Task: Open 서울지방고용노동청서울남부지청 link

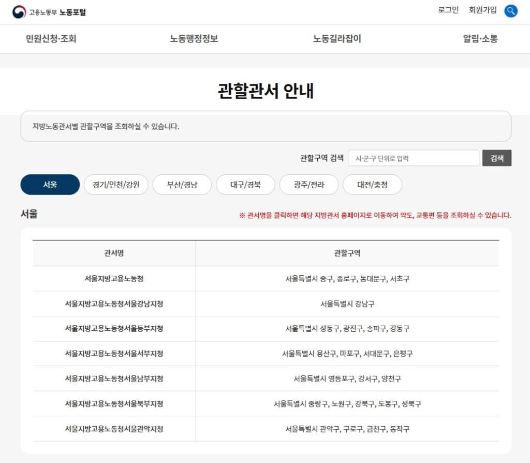Action: (x=114, y=378)
